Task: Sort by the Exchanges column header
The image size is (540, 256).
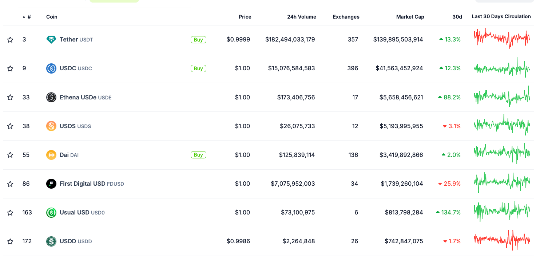Action: click(x=346, y=17)
